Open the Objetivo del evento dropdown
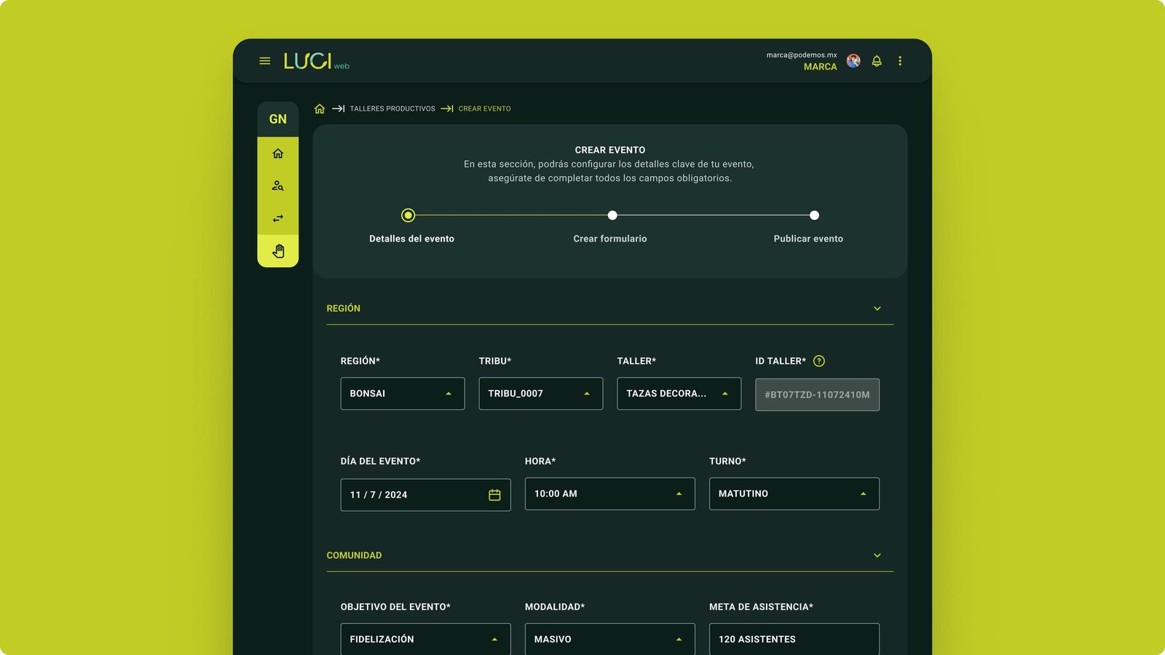The image size is (1165, 655). coord(426,639)
